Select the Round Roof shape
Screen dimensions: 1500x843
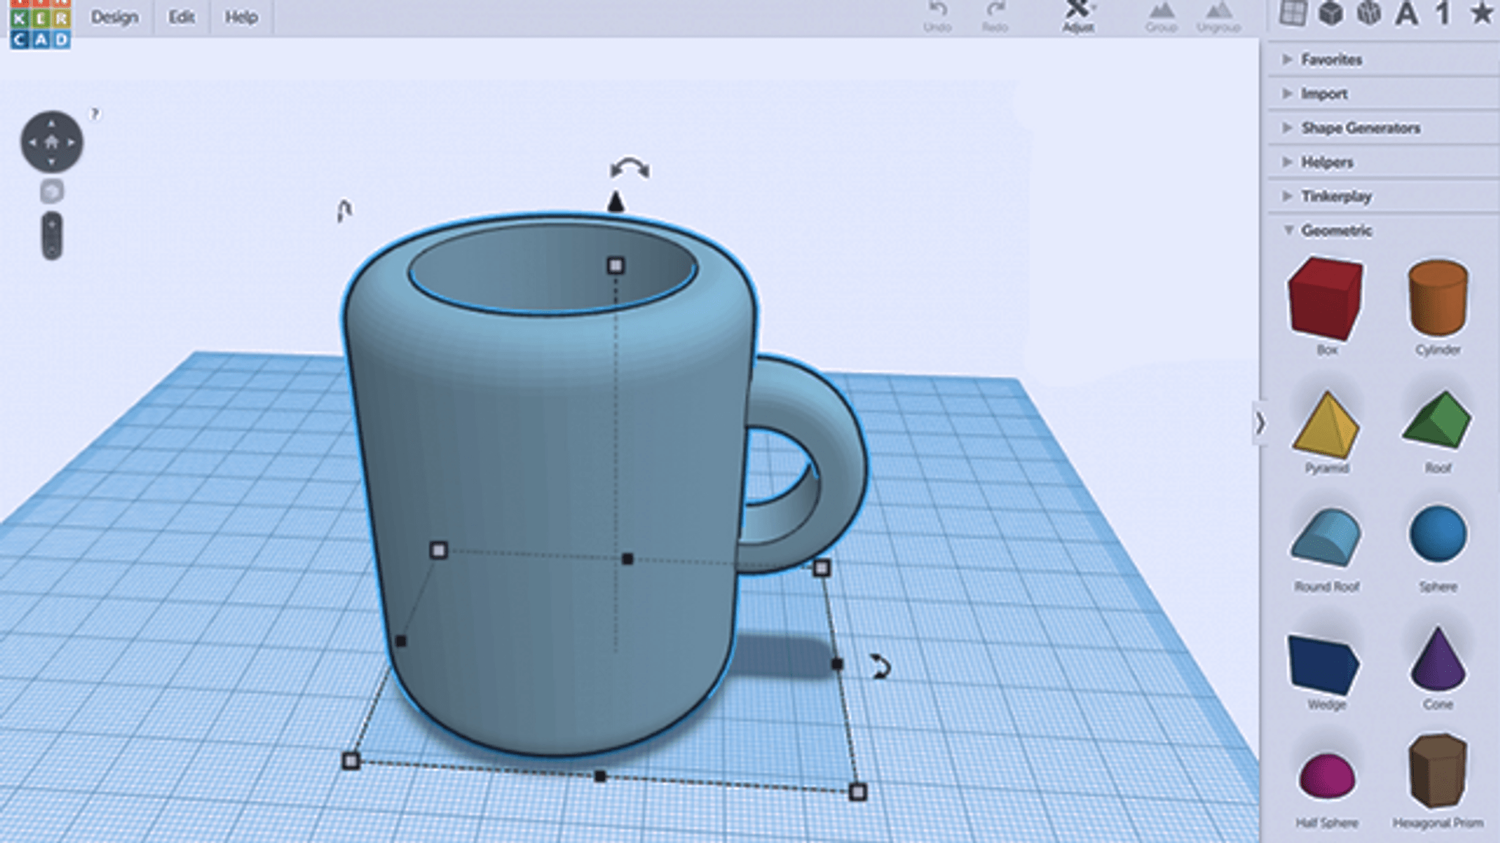coord(1326,539)
